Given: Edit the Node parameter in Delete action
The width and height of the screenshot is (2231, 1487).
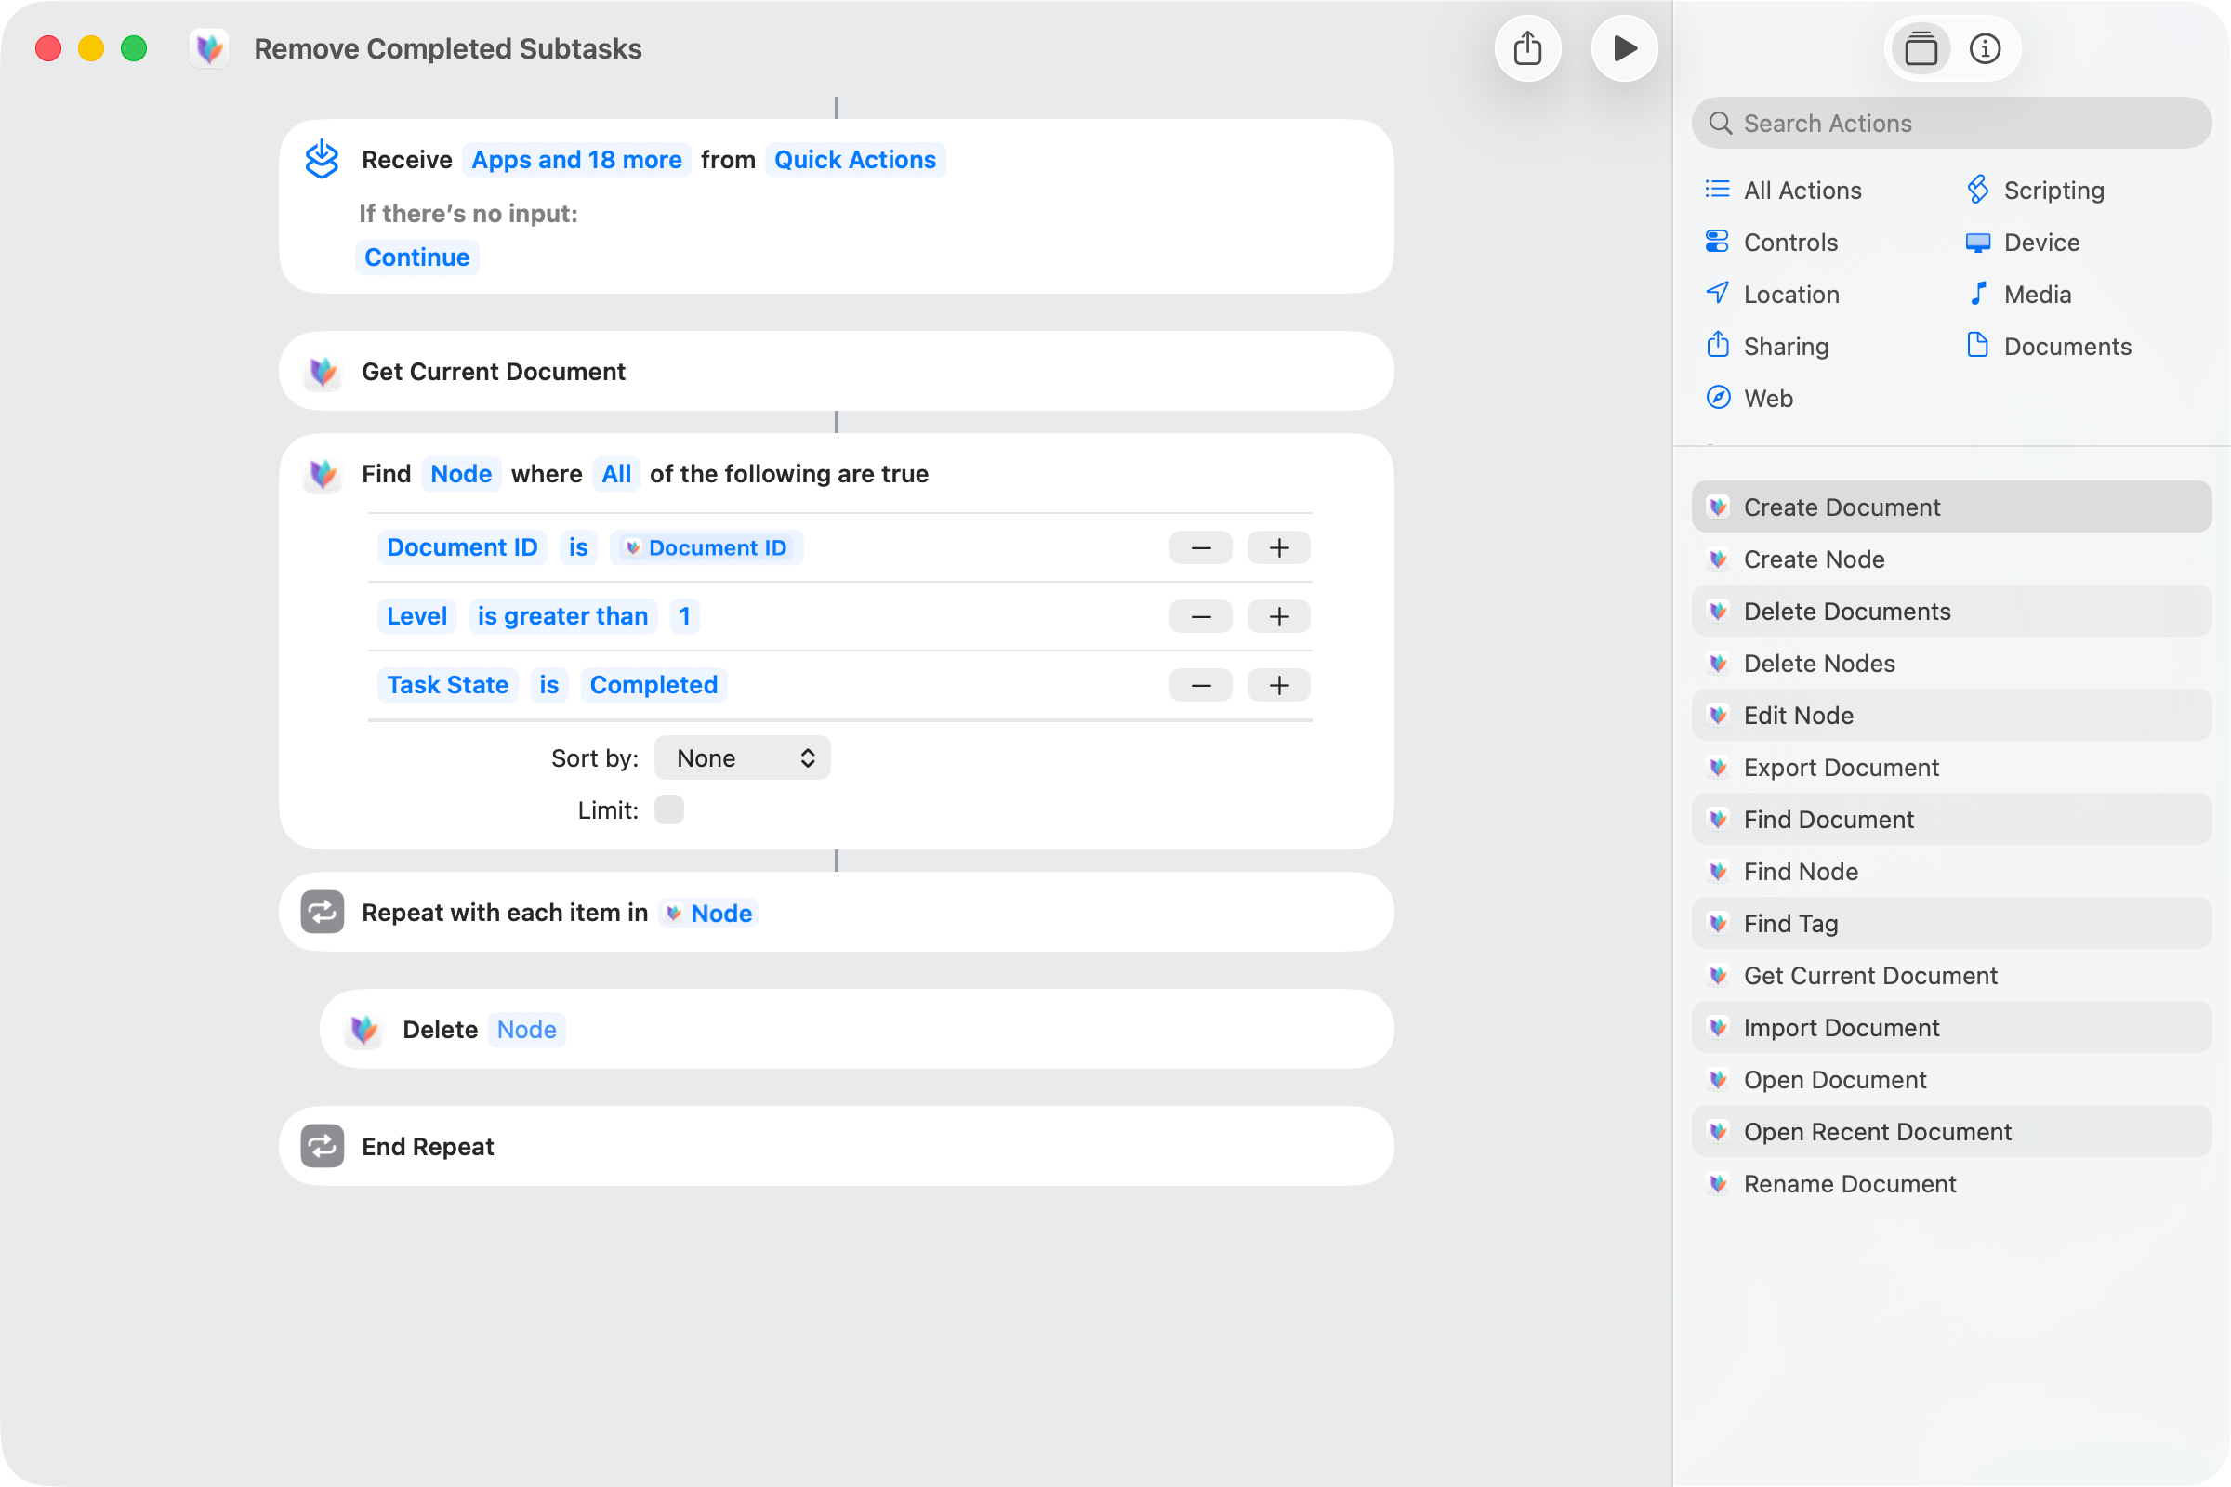Looking at the screenshot, I should coord(526,1029).
